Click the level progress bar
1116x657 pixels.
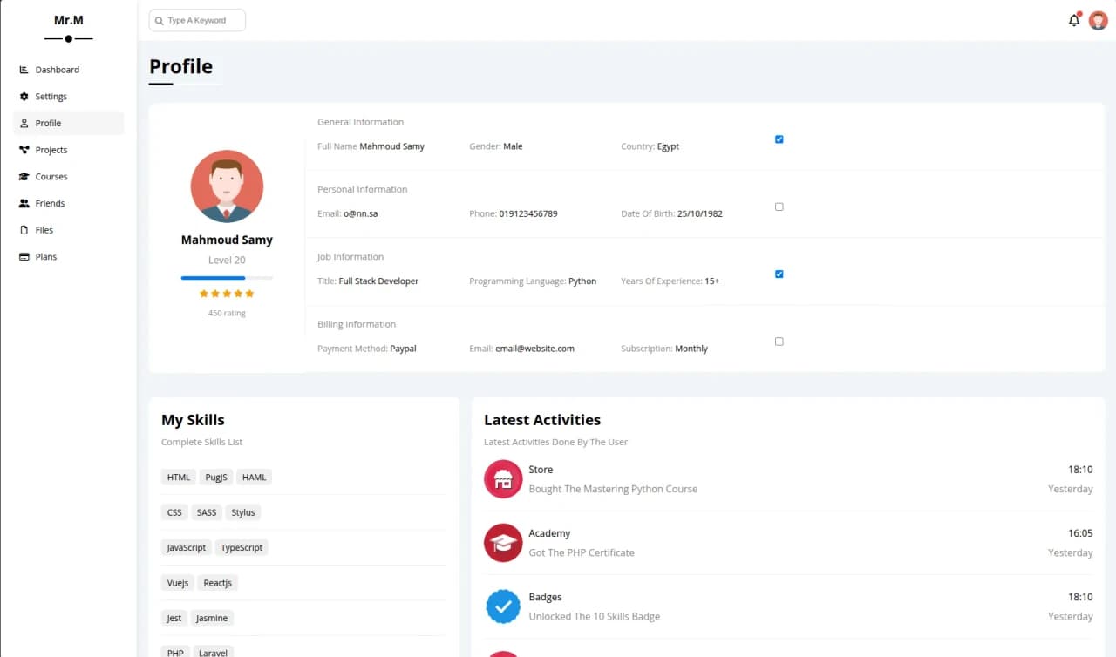pyautogui.click(x=227, y=278)
